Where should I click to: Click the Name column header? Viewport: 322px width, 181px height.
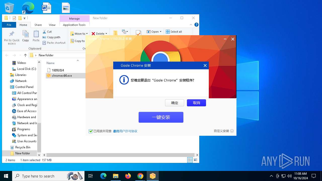51,63
